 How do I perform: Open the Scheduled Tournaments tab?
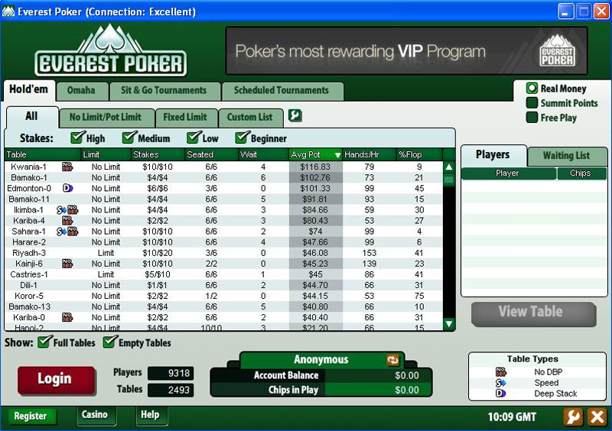click(282, 90)
